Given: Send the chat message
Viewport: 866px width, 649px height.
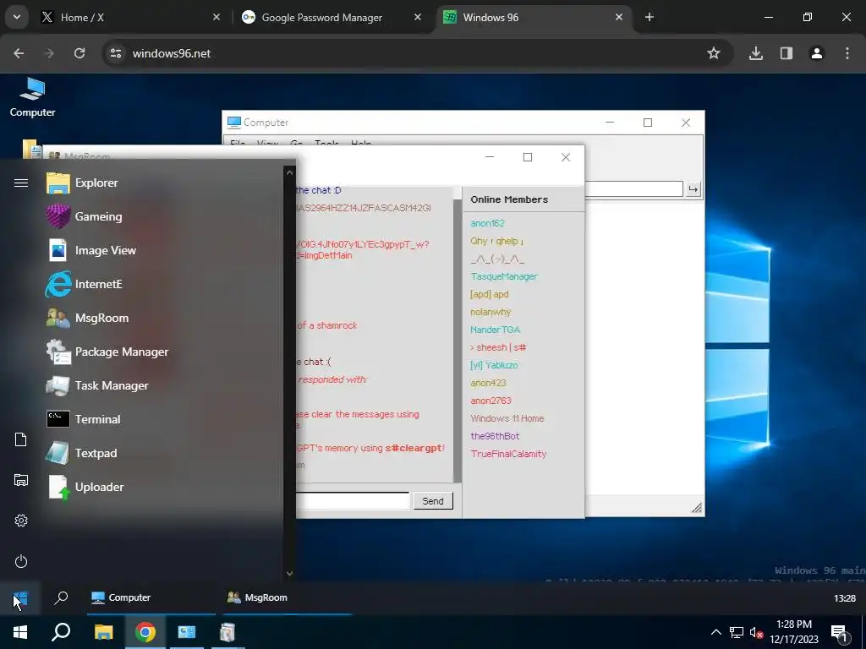Looking at the screenshot, I should click(x=433, y=501).
